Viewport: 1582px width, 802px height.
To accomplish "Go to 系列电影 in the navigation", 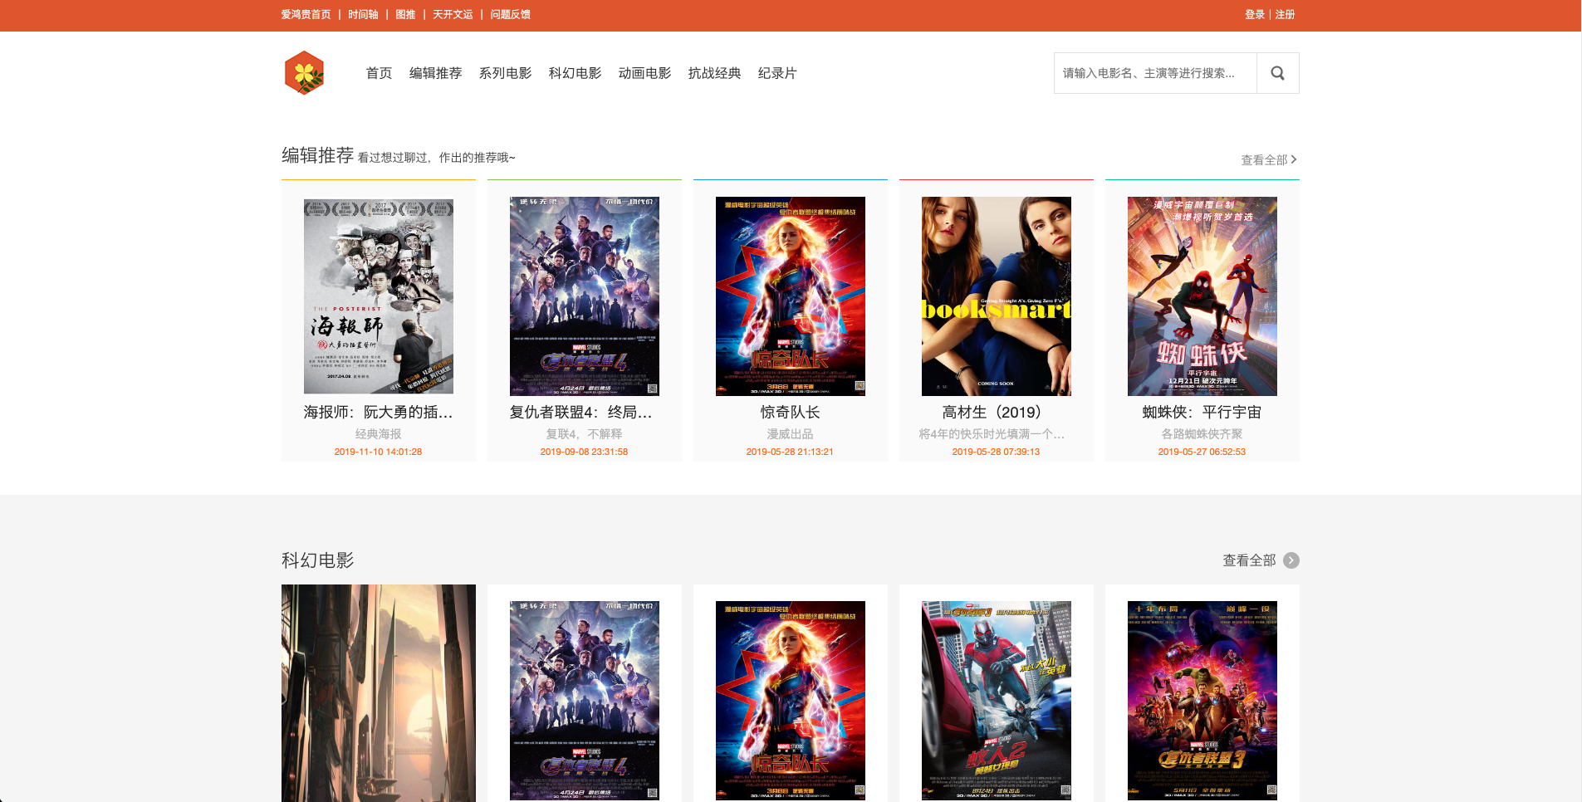I will pyautogui.click(x=505, y=73).
